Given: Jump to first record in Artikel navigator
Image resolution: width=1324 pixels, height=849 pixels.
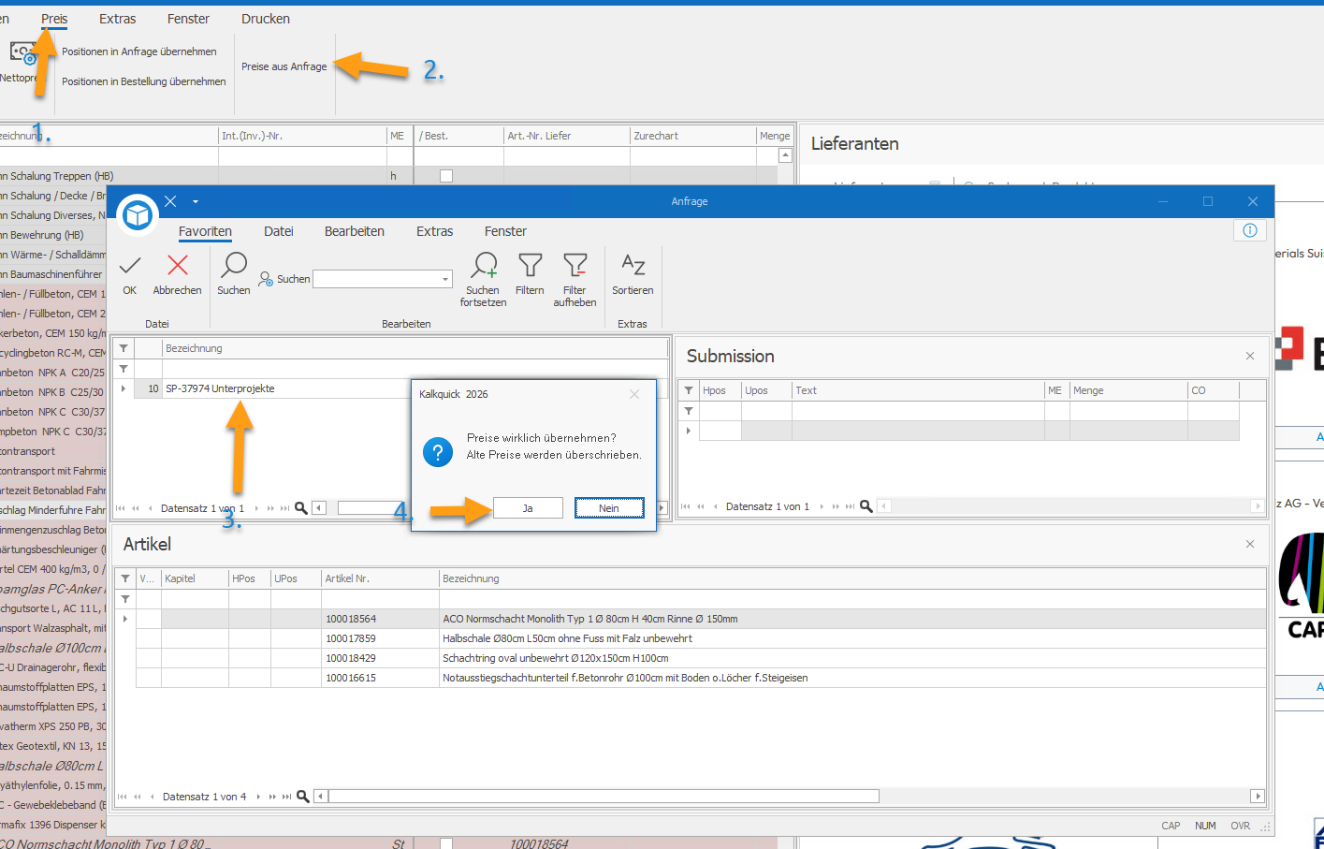Looking at the screenshot, I should tap(123, 797).
